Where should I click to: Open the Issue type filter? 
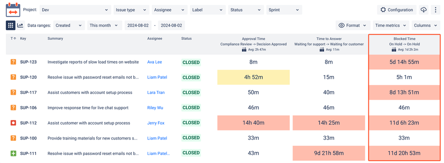(131, 10)
